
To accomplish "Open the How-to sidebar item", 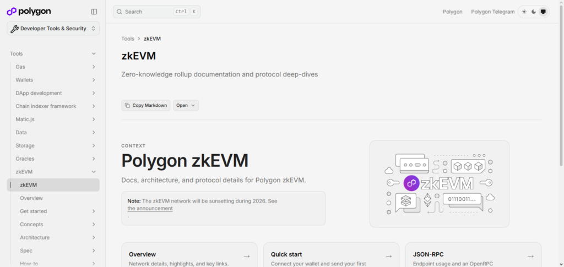I will 29,264.
